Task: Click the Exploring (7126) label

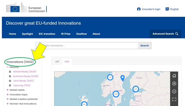Action: coord(22,85)
